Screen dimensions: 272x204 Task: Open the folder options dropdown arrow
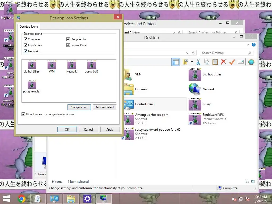point(192,62)
